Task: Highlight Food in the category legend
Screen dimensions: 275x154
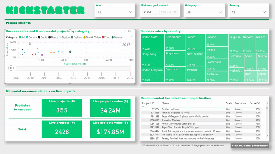Action: coord(106,37)
